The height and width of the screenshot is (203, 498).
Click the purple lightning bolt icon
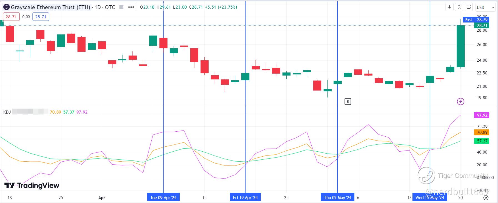click(x=461, y=102)
